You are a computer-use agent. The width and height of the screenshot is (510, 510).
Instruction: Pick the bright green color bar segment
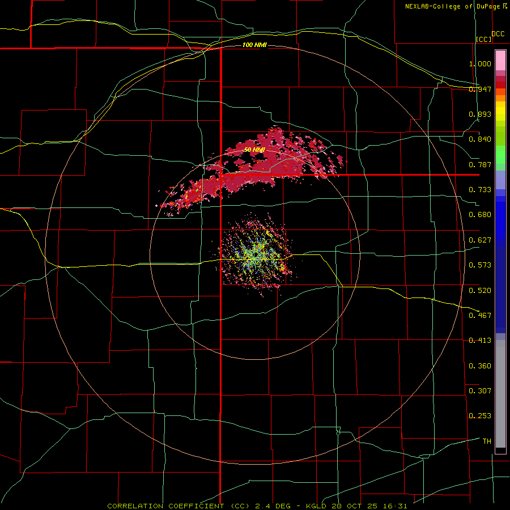pyautogui.click(x=500, y=155)
